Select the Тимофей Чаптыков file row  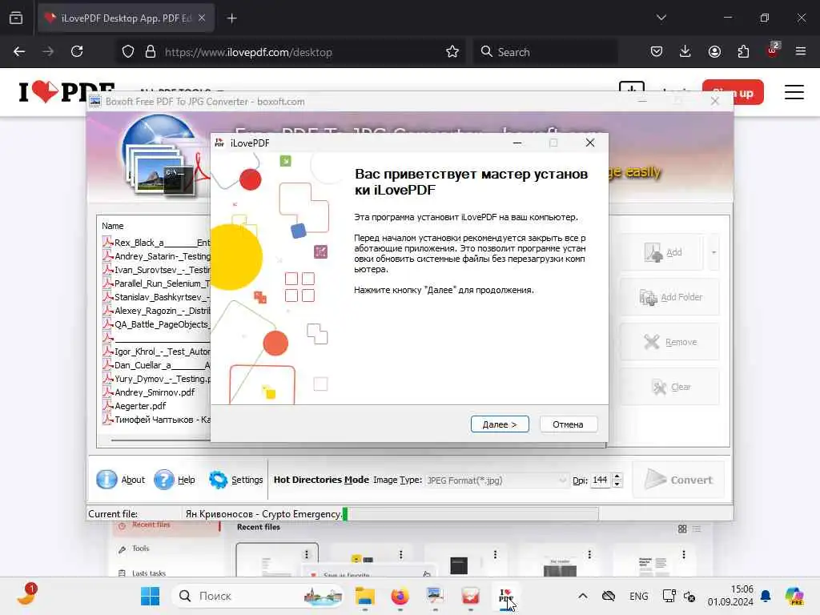pos(156,420)
